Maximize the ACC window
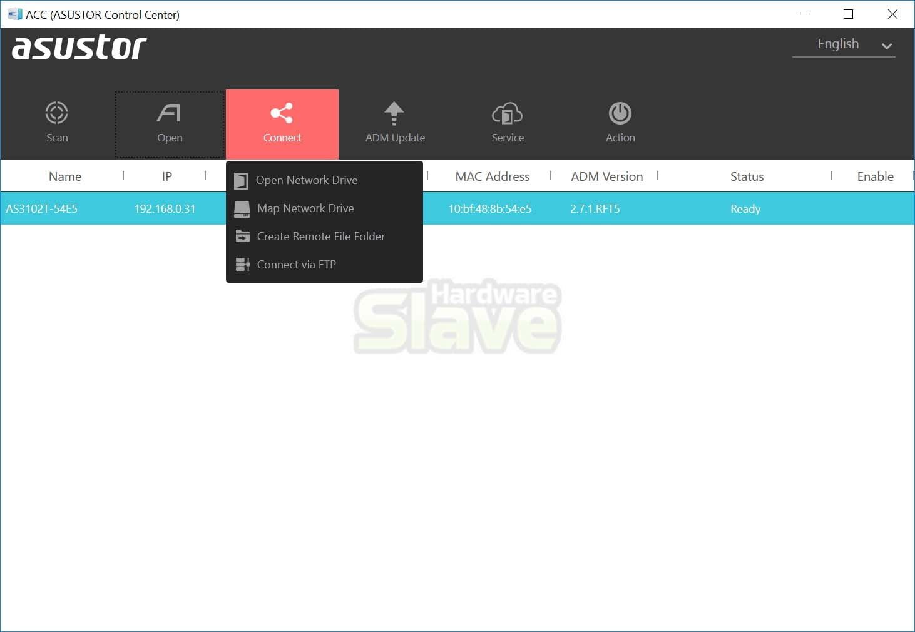The height and width of the screenshot is (632, 915). pos(849,14)
